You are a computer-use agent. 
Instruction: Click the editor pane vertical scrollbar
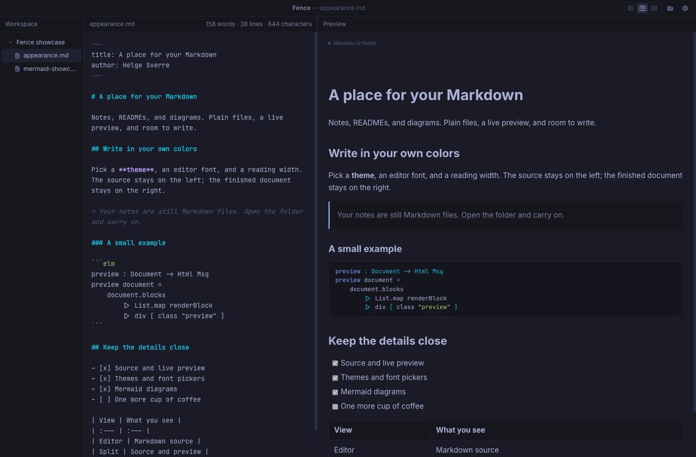[x=316, y=231]
